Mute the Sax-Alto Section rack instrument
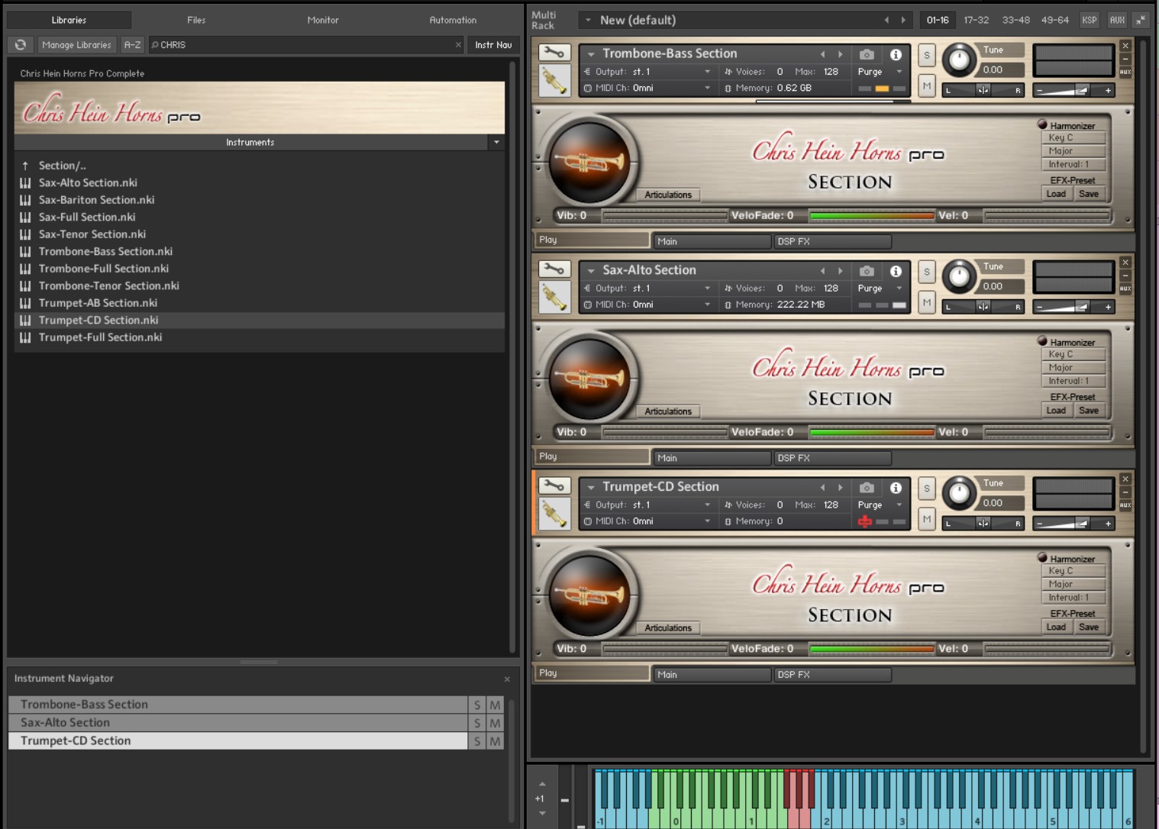Screen dimensions: 1159x829 pos(927,302)
